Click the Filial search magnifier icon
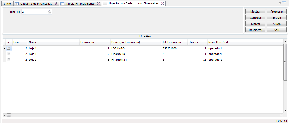 point(50,12)
